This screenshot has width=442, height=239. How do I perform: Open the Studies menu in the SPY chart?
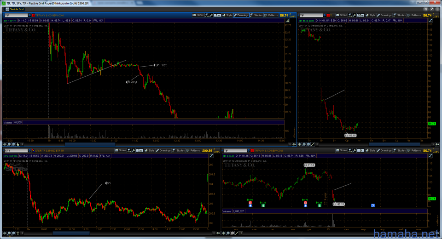(179, 151)
